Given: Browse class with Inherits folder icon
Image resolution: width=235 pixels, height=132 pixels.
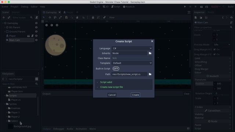Looking at the screenshot, I should pyautogui.click(x=150, y=53).
